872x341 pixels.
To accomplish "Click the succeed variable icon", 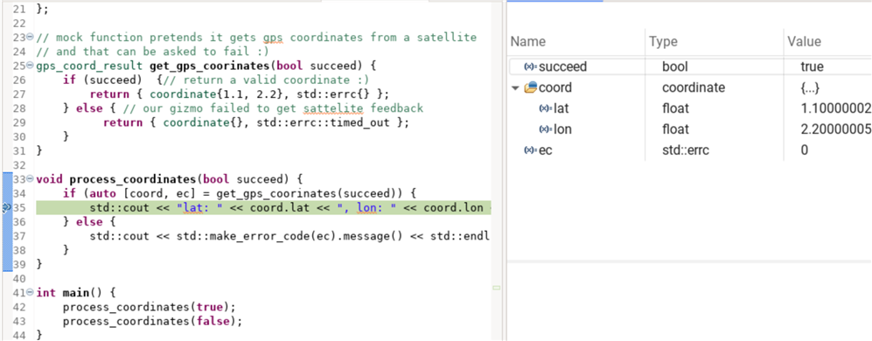I will click(x=530, y=66).
